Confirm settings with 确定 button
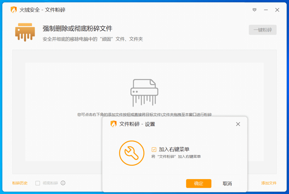The height and width of the screenshot is (194, 289). coord(199,184)
